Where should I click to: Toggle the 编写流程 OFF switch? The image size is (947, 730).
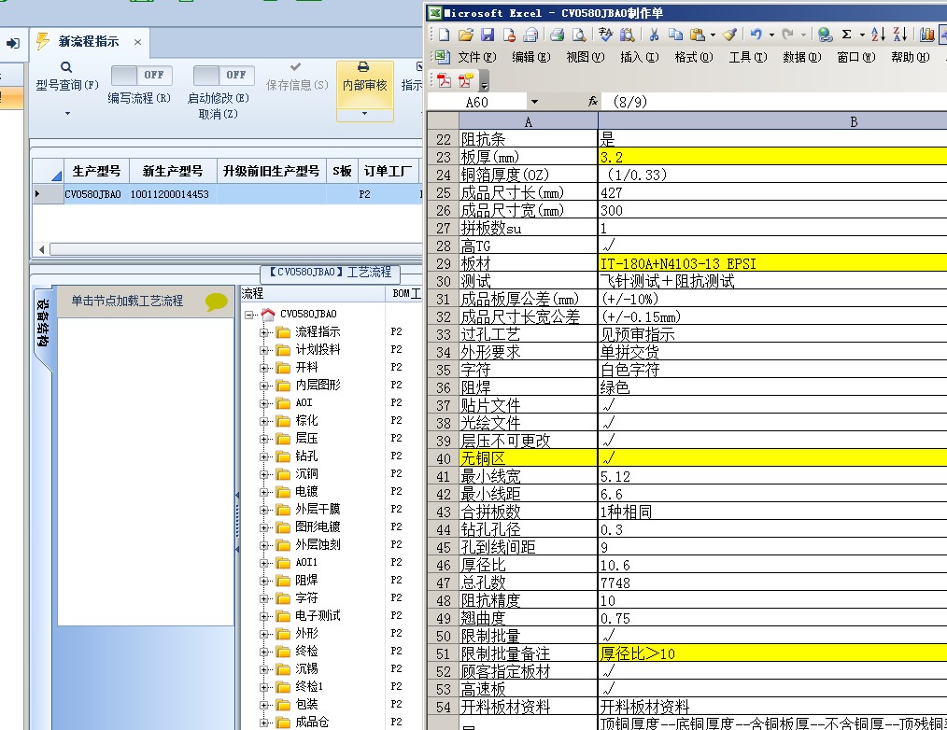point(142,75)
